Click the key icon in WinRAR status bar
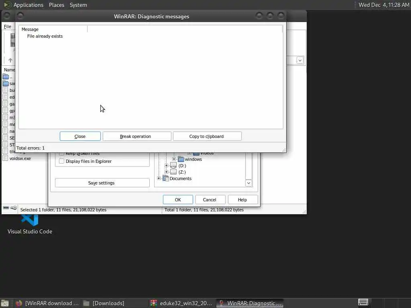 [14, 208]
